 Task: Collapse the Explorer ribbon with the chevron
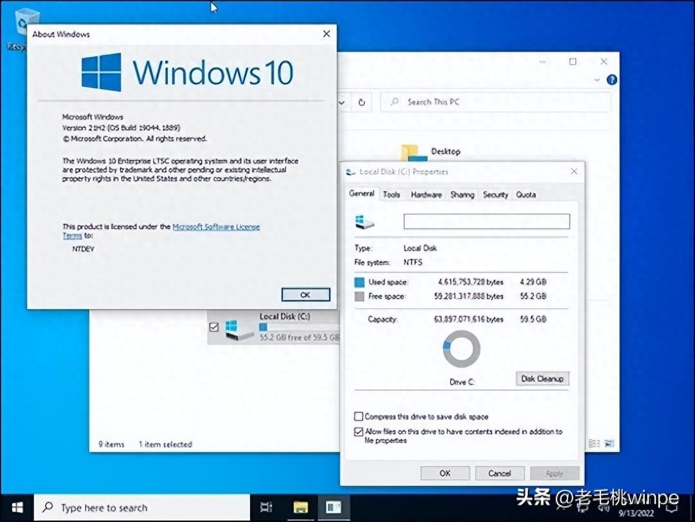597,79
